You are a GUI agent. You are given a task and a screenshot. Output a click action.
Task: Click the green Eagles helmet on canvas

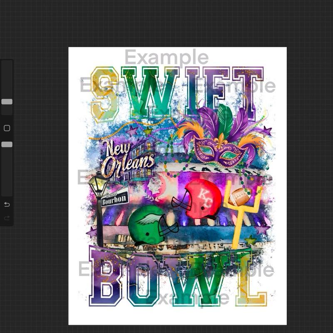click(x=148, y=225)
